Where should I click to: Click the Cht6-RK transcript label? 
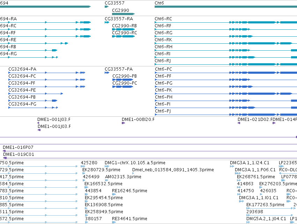163,40
